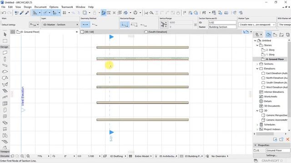The width and height of the screenshot is (291, 163).
Task: Switch to the South Elevation tab
Action: pos(157,32)
